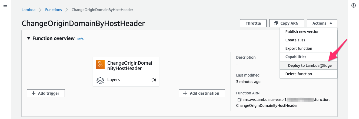Click the Throttle button
Image resolution: width=359 pixels, height=119 pixels.
[253, 23]
